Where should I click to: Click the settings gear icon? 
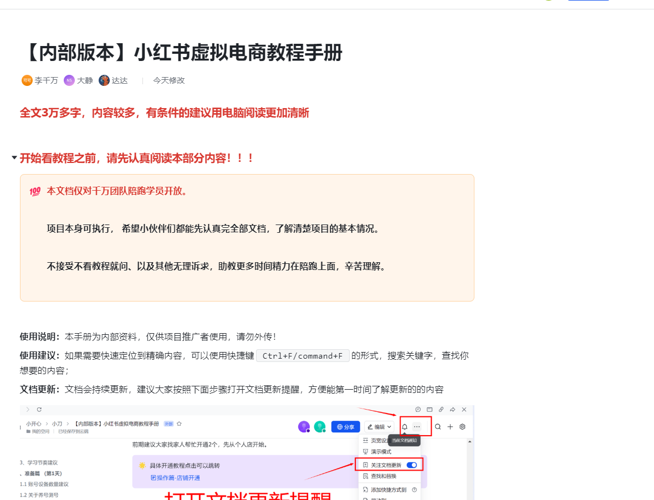coord(462,427)
